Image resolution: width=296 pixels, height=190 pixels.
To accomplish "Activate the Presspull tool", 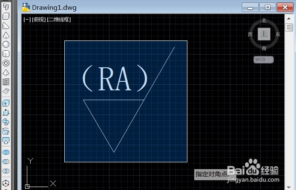I will point(6,112).
